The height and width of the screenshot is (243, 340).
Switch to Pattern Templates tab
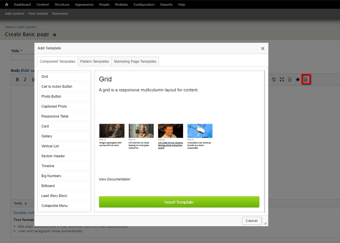pos(95,61)
